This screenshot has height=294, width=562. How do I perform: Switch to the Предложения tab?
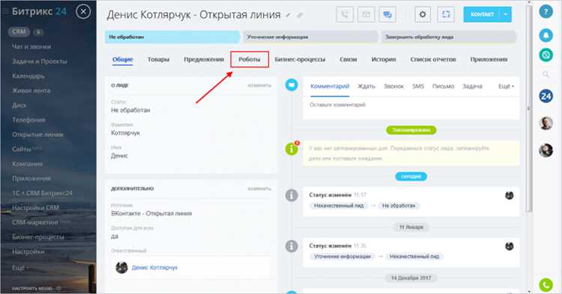click(x=204, y=59)
